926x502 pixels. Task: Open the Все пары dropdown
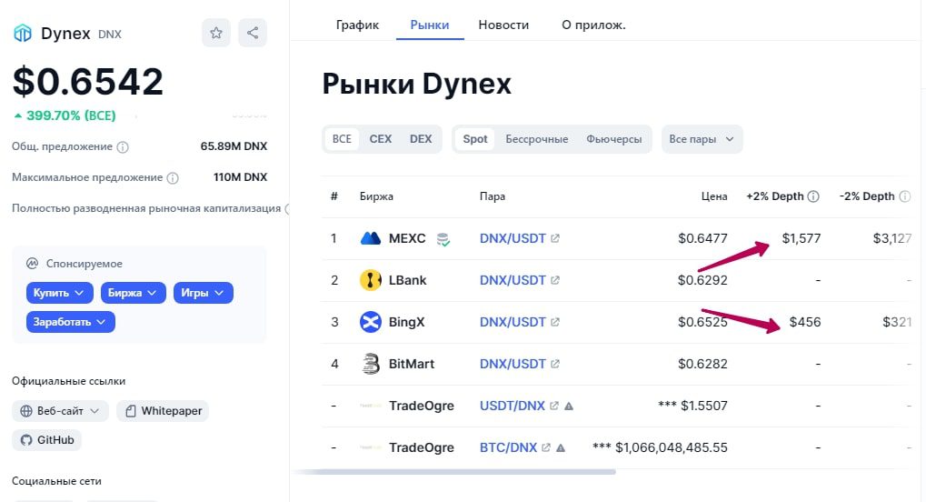[x=702, y=139]
